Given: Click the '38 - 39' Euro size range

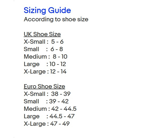Looking at the screenshot, I should click(x=61, y=94).
